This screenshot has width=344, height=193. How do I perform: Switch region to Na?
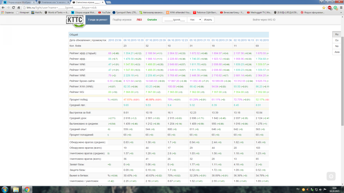click(x=337, y=46)
